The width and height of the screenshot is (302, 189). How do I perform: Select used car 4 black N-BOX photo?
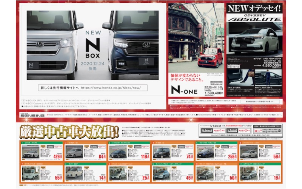click(162, 152)
